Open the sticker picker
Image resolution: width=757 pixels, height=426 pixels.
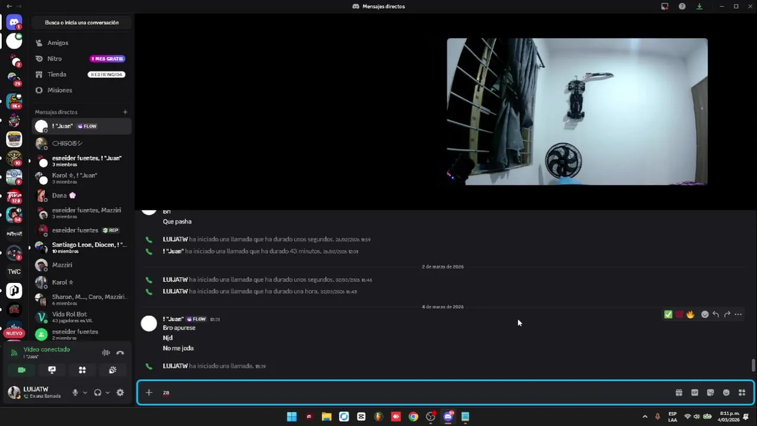coord(710,392)
